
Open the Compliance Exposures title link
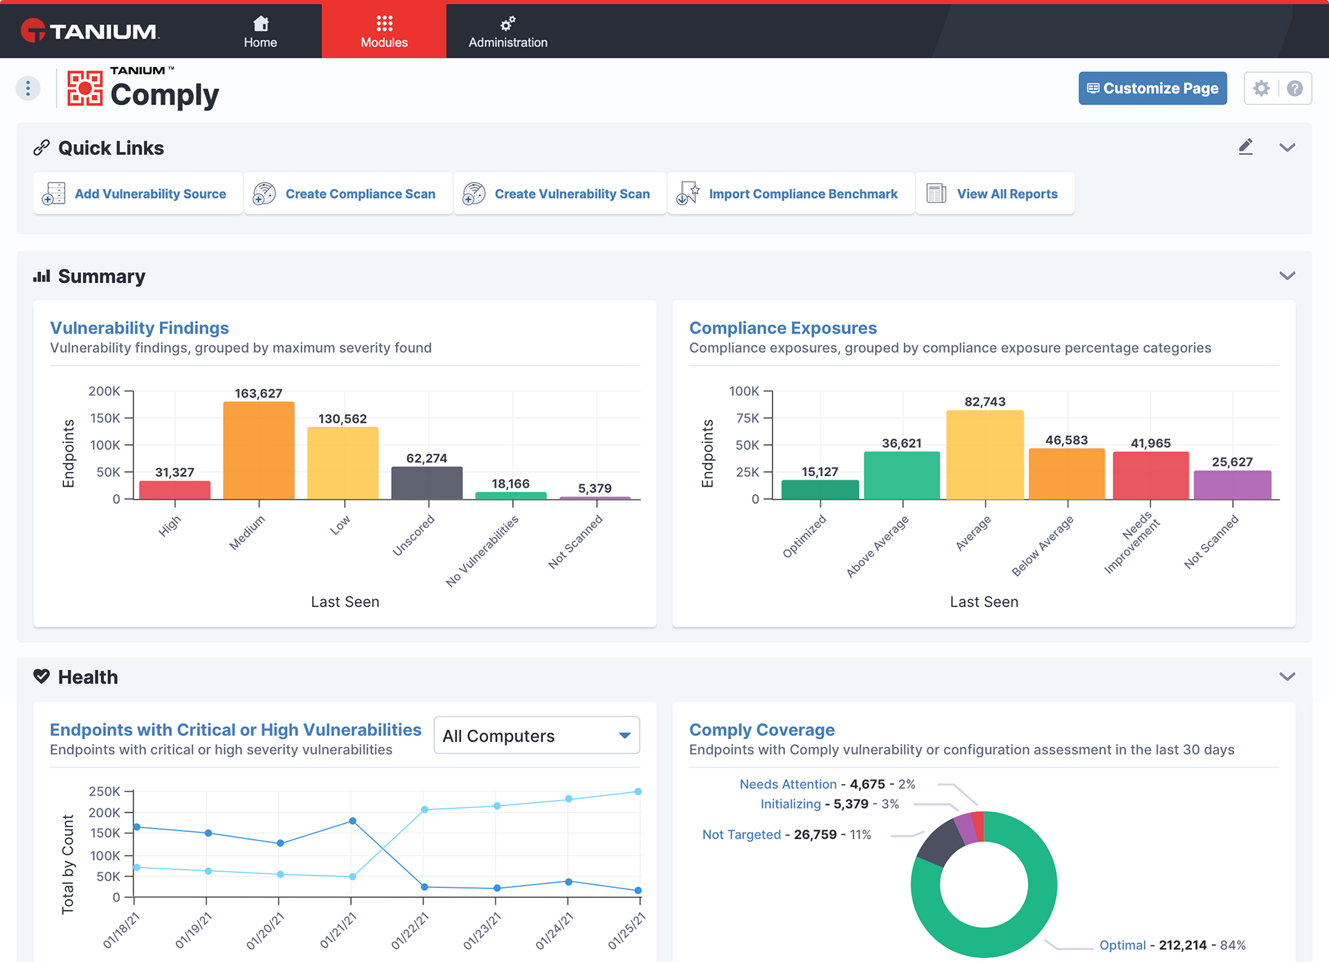click(x=783, y=327)
